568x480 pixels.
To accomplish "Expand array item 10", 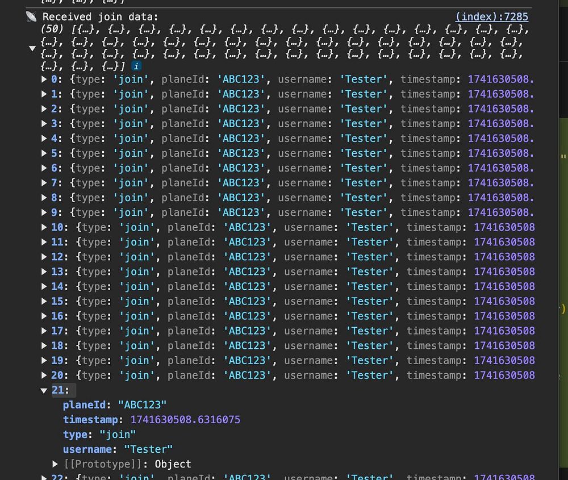I will click(44, 227).
